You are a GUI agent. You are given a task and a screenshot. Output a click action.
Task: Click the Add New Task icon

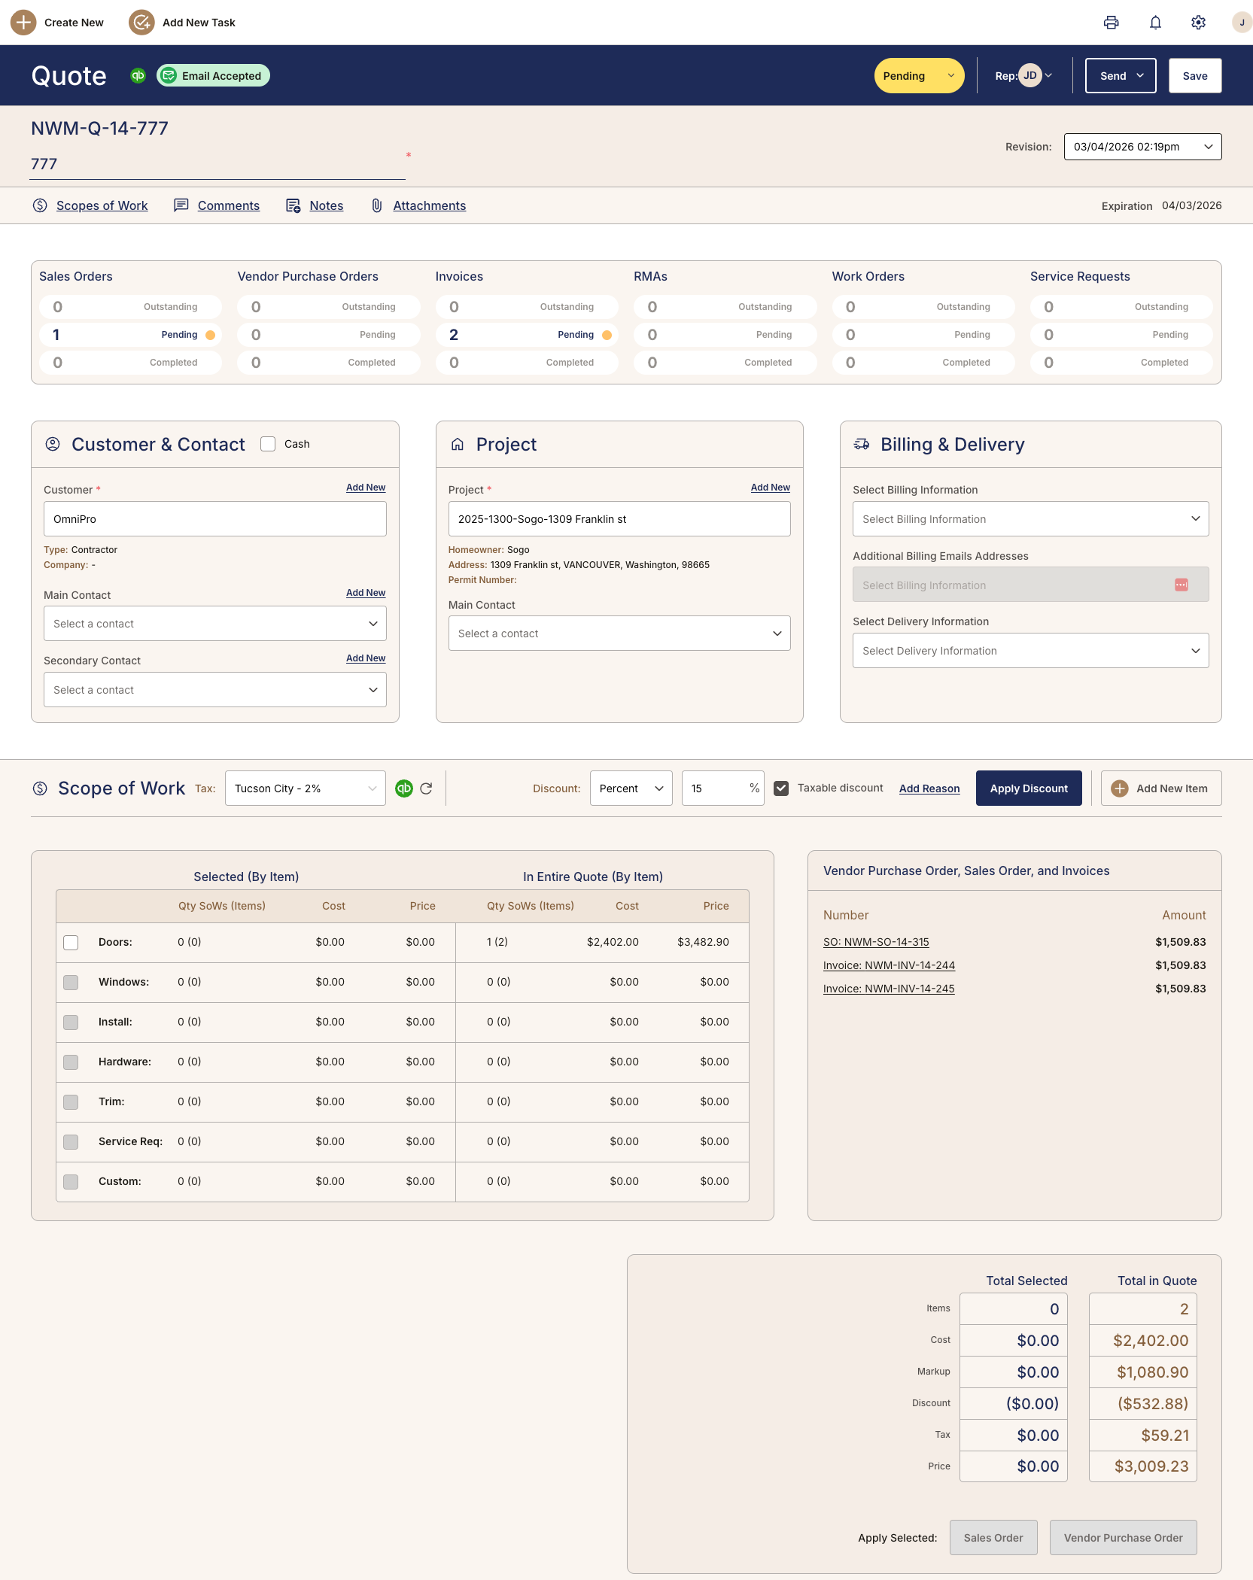(x=141, y=23)
